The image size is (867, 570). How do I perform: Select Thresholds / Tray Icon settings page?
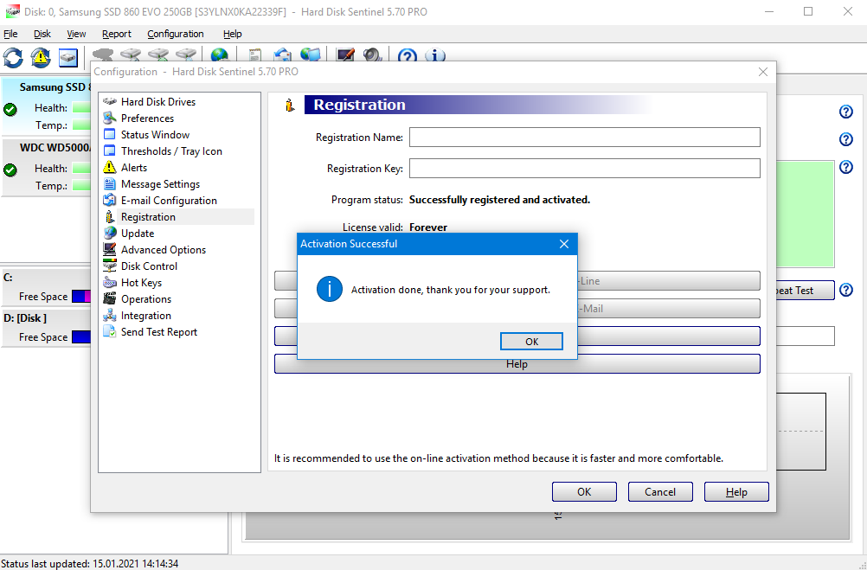(171, 151)
